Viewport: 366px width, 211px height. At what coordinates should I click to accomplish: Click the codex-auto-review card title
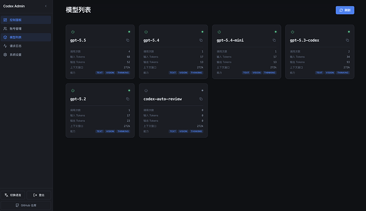click(x=162, y=99)
